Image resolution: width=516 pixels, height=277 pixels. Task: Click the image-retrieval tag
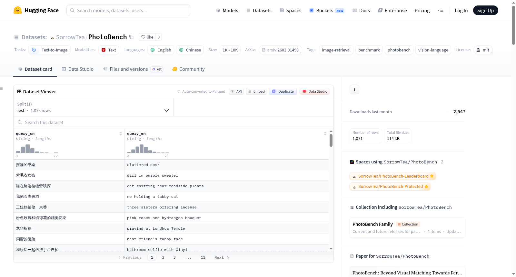pos(336,50)
